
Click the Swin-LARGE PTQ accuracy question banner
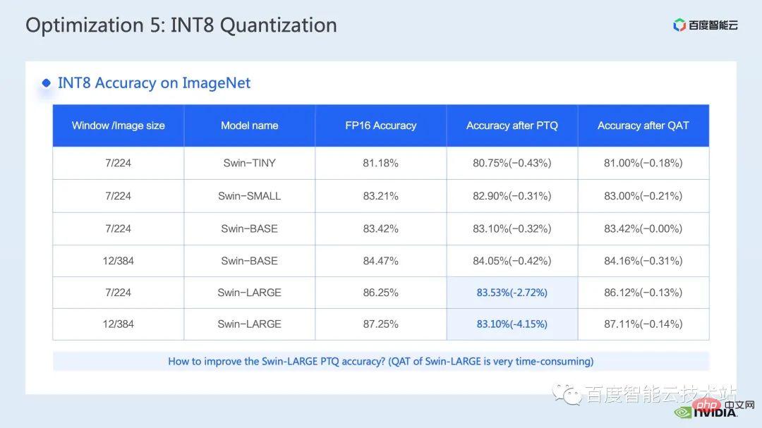381,362
